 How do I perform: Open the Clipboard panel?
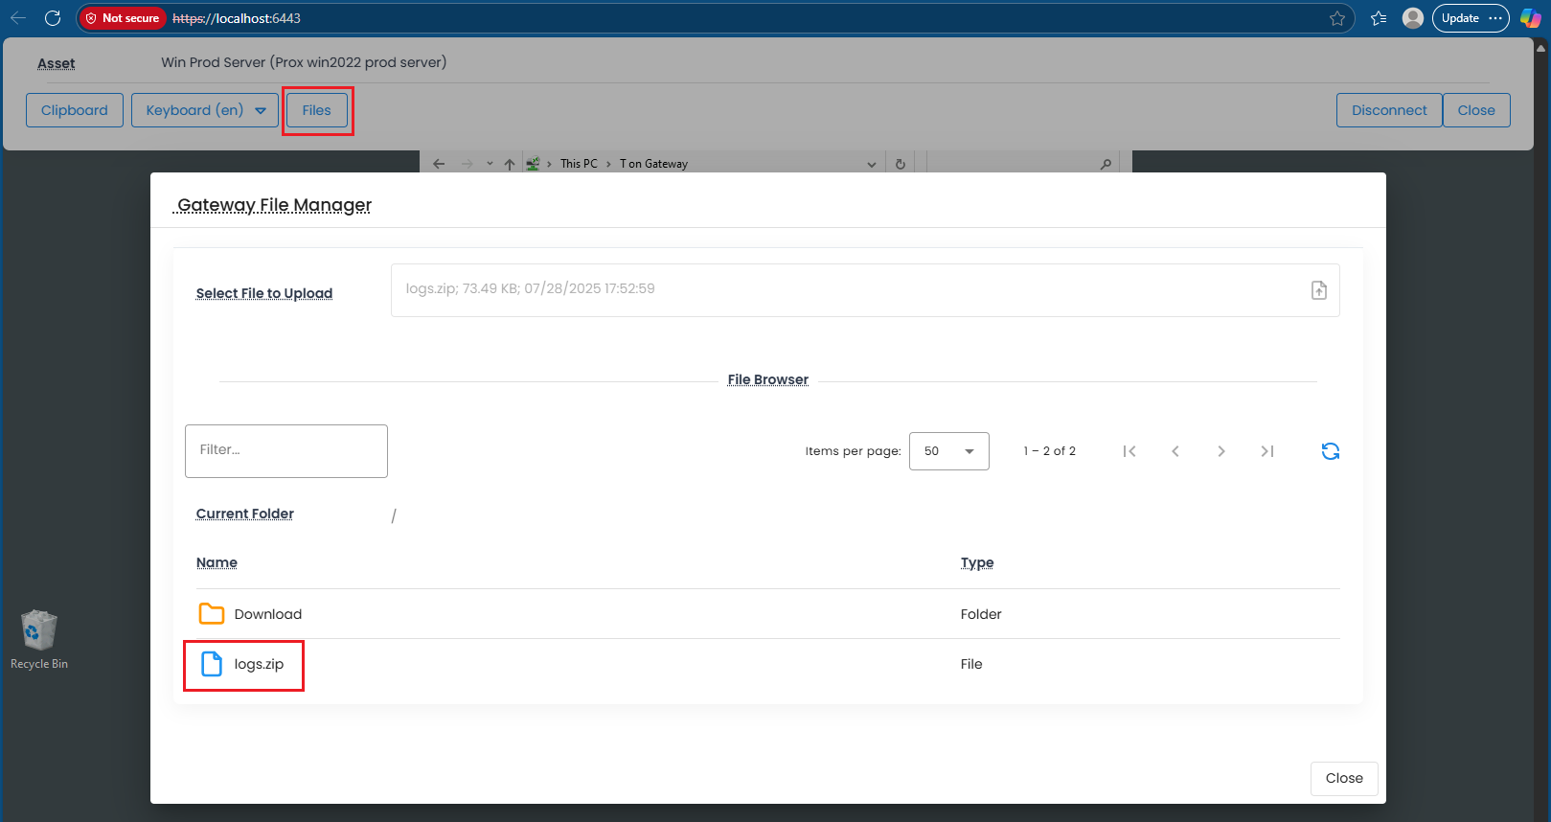[x=75, y=110]
